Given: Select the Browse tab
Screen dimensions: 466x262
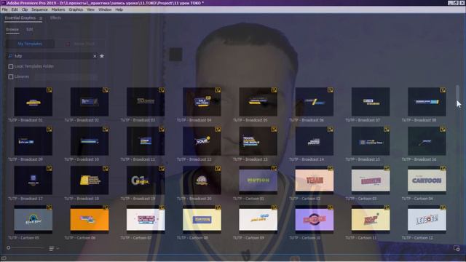Looking at the screenshot, I should (x=12, y=29).
